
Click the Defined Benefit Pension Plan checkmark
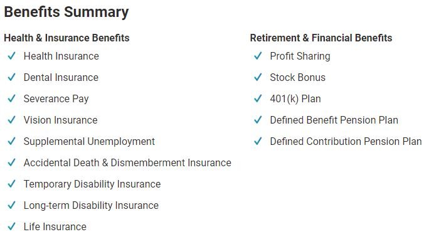click(258, 120)
